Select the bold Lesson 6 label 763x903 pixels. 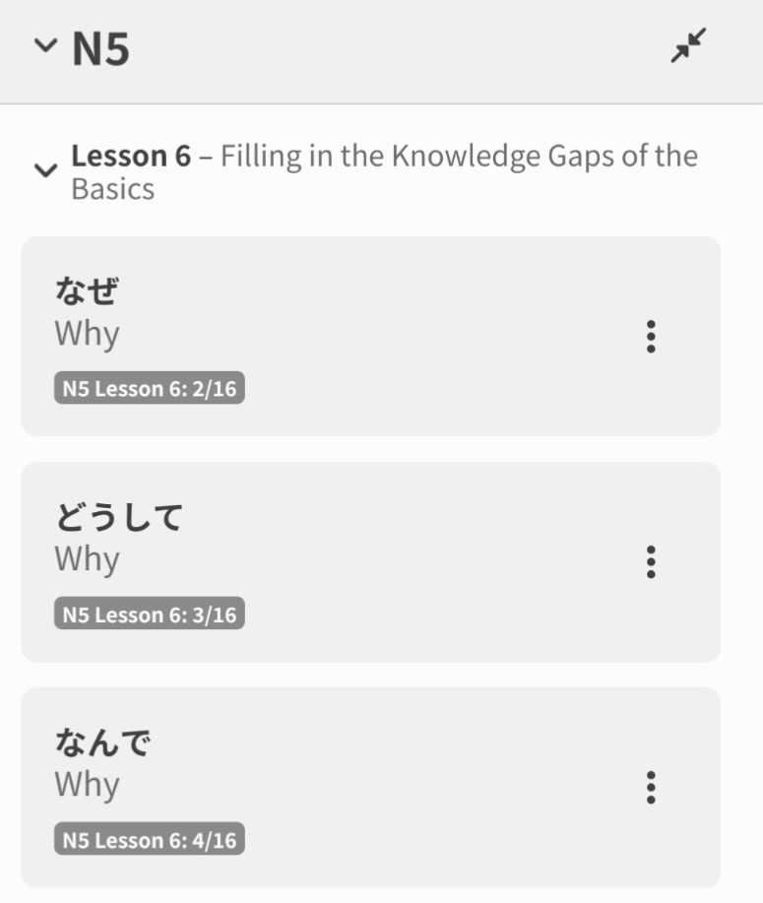click(x=131, y=157)
